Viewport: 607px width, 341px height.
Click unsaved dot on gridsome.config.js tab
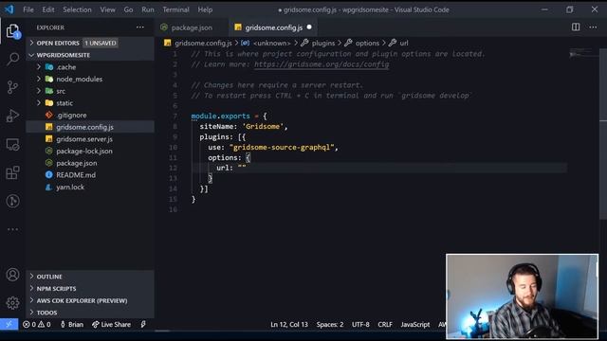coord(309,27)
